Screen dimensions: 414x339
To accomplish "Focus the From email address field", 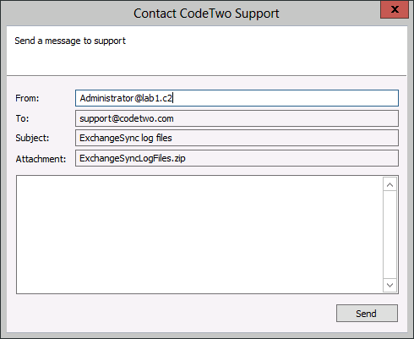I will [237, 98].
